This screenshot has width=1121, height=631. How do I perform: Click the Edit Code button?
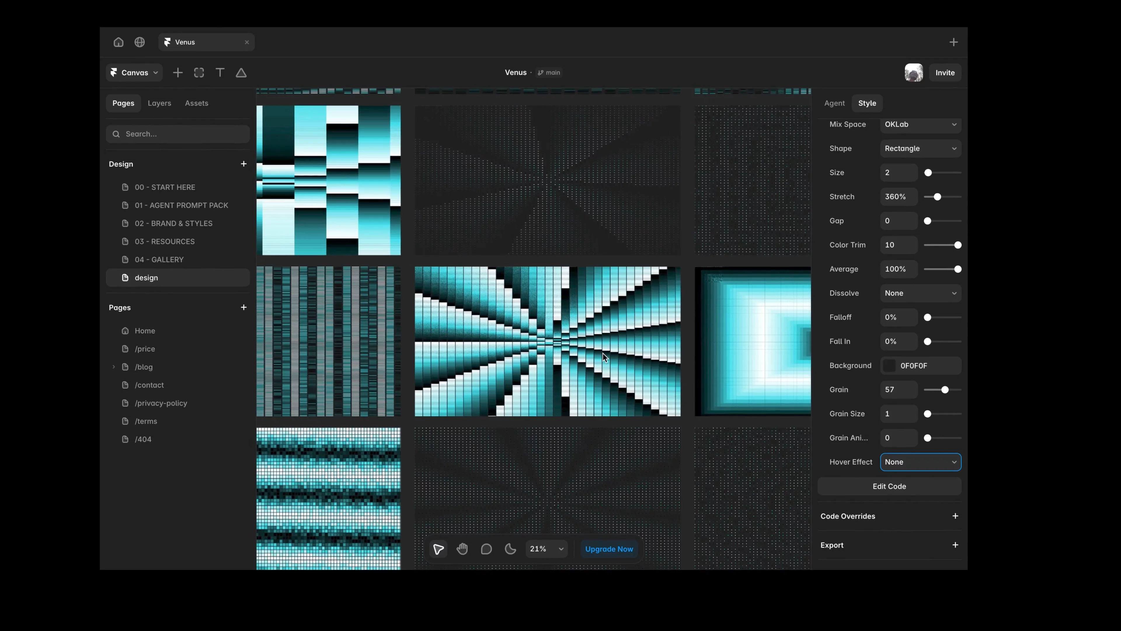click(x=889, y=486)
